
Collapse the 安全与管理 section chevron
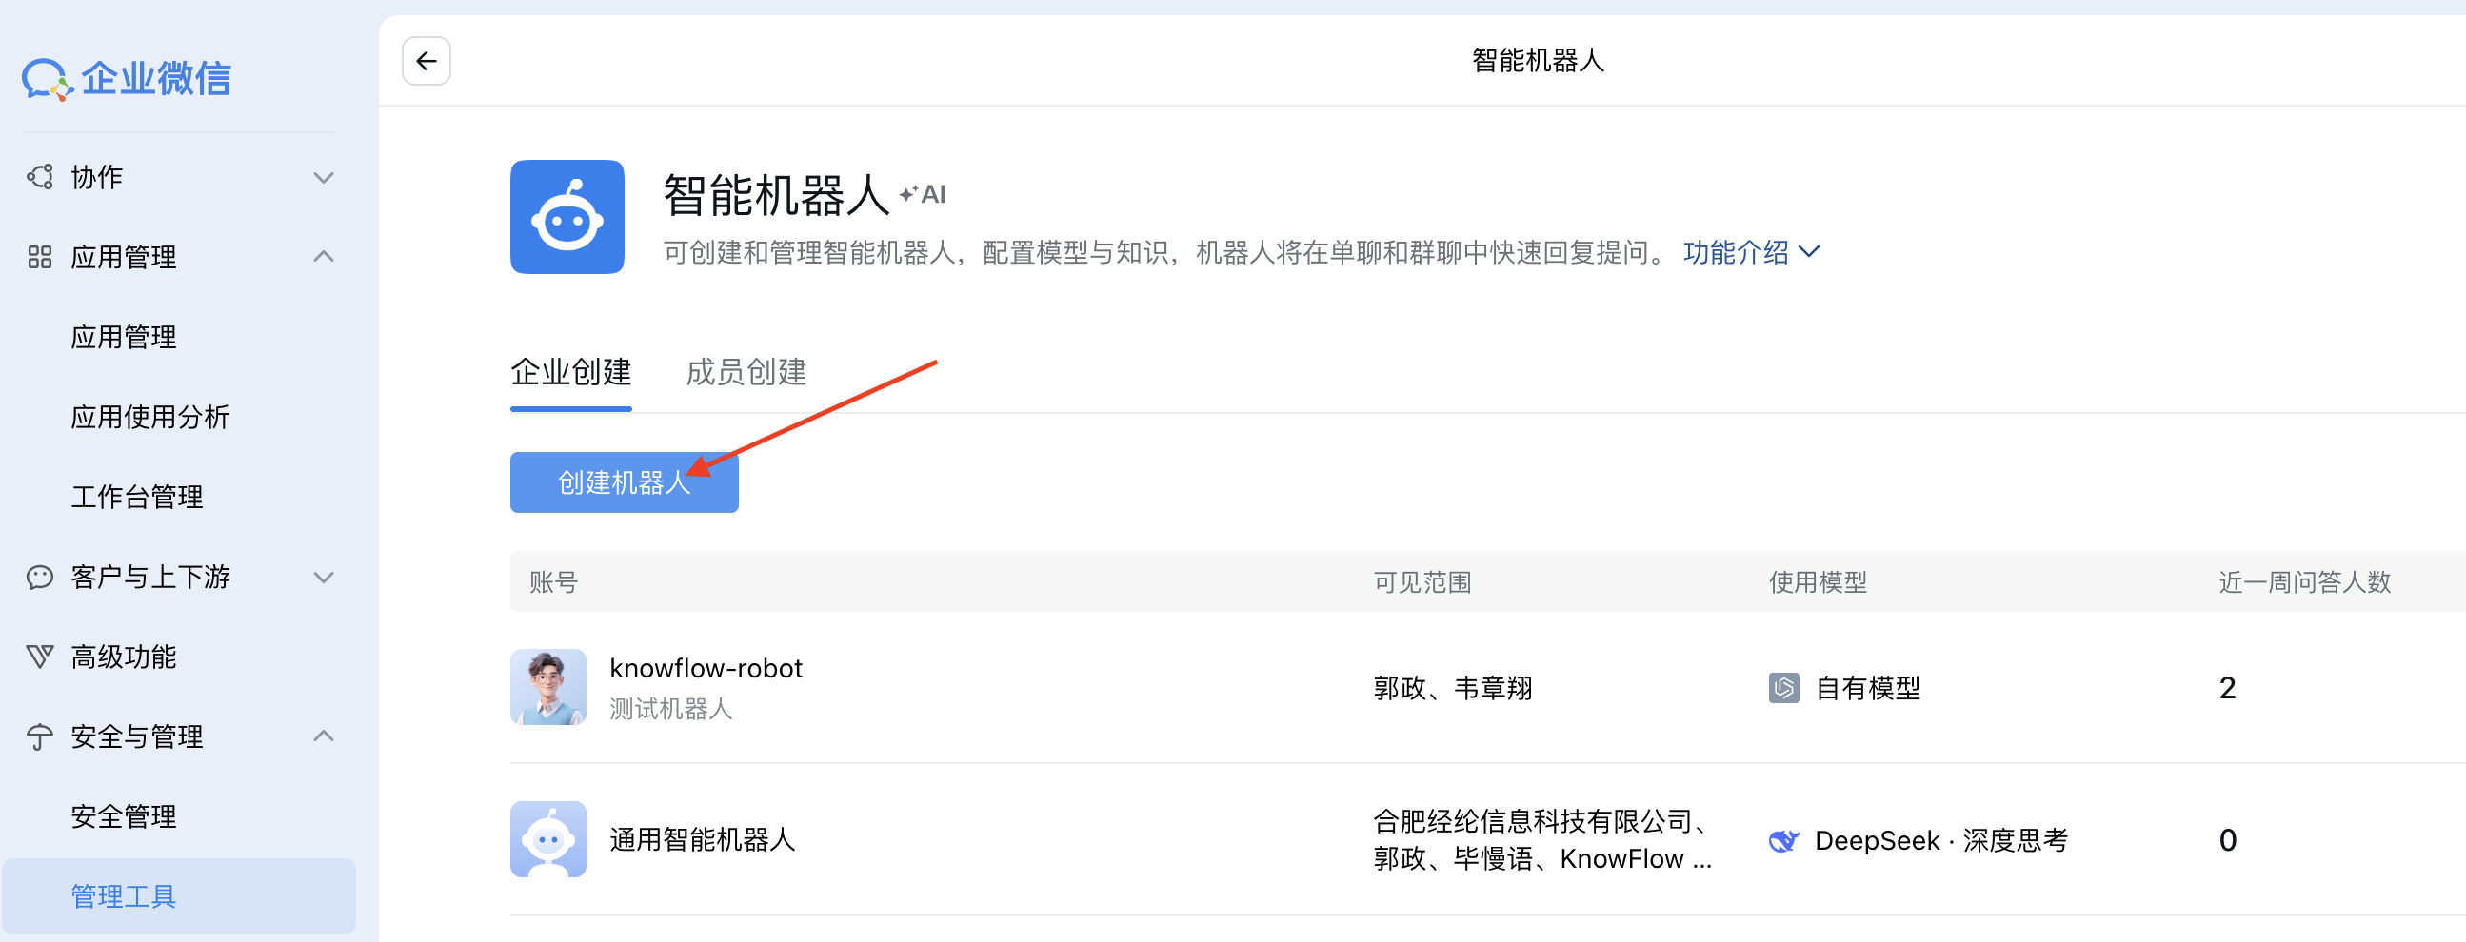(x=324, y=736)
